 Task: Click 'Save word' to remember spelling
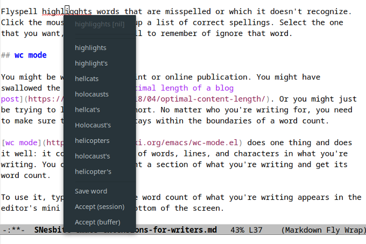(x=90, y=191)
